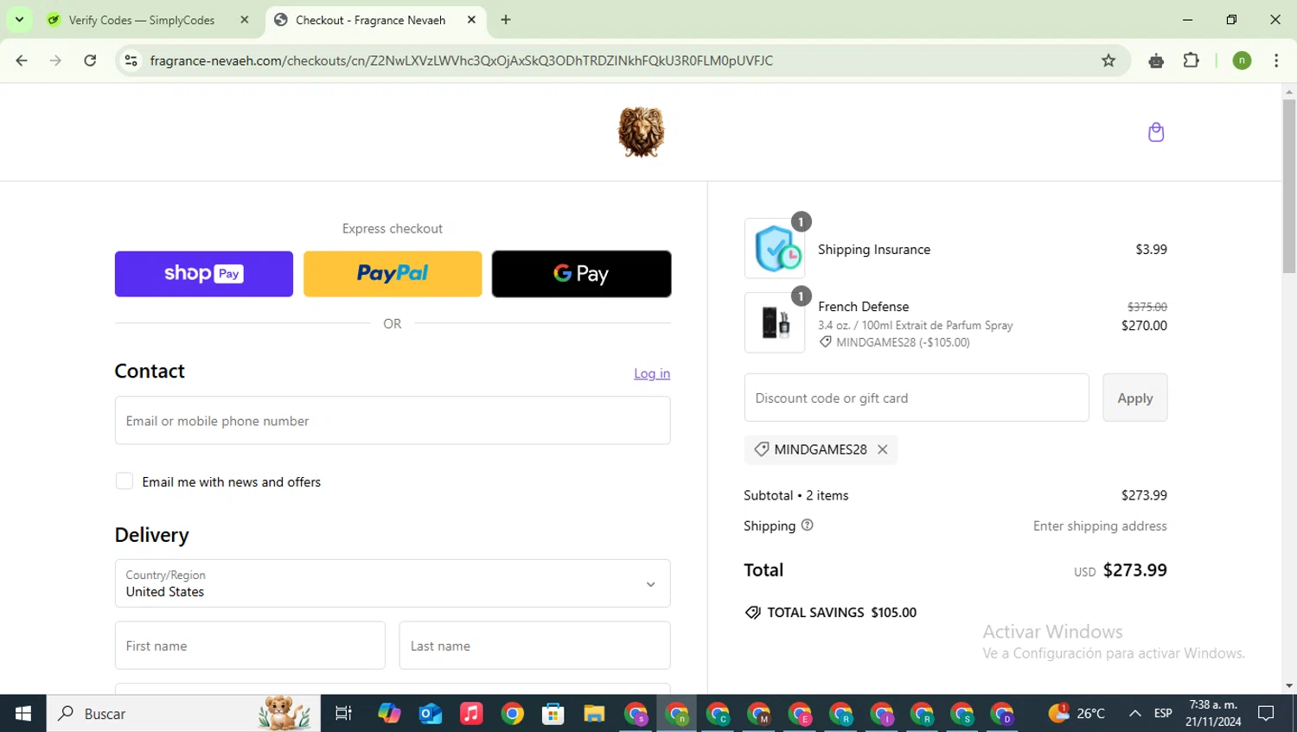This screenshot has height=732, width=1297.
Task: Open the notifications center icon
Action: (x=1267, y=714)
